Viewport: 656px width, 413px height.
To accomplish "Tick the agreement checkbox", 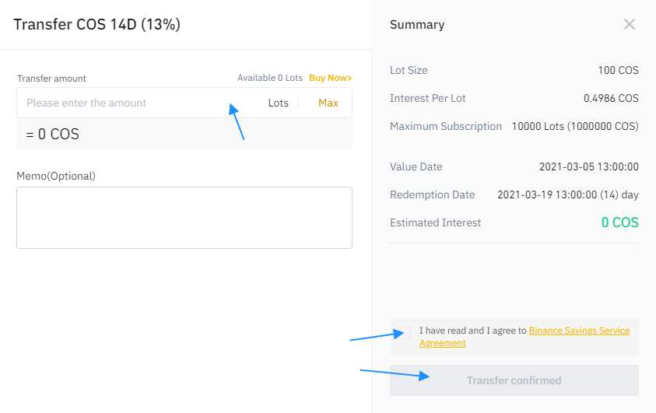I will tap(403, 333).
